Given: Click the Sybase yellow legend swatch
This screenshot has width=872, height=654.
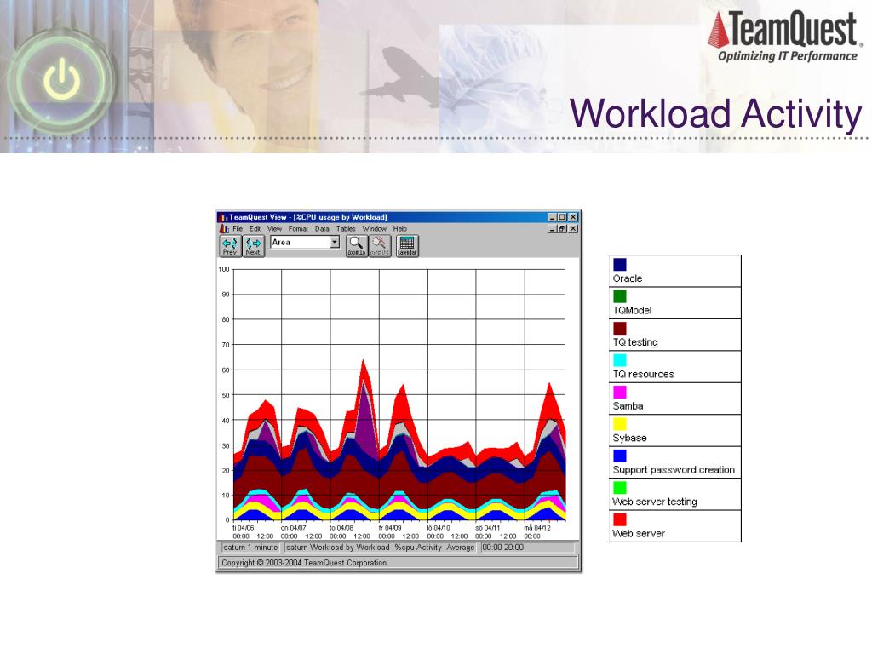Looking at the screenshot, I should pos(620,424).
